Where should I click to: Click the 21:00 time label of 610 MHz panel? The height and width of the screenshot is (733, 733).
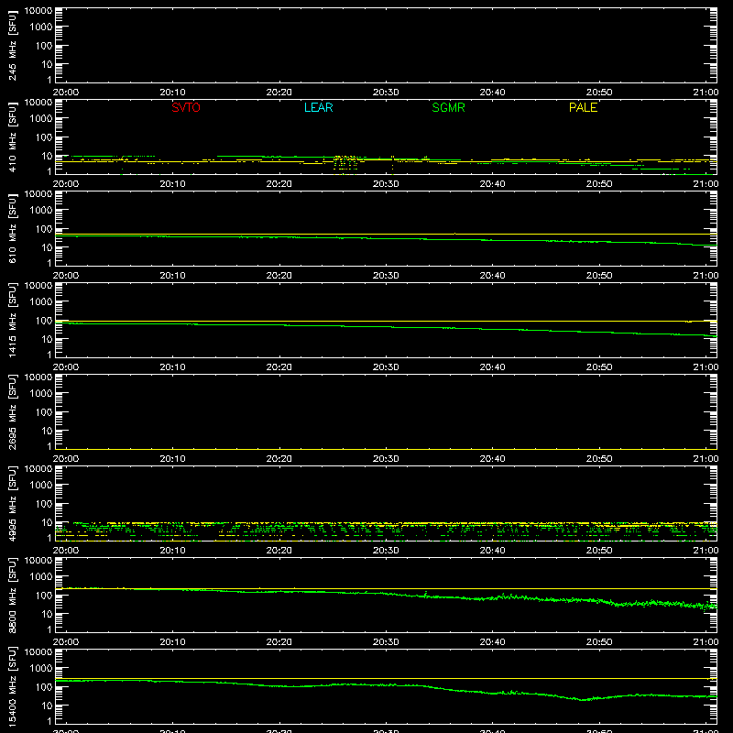coord(706,276)
